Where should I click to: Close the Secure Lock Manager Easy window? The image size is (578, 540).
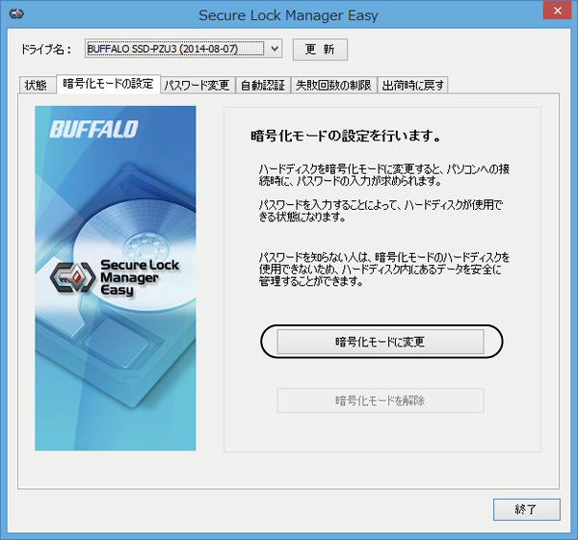point(558,11)
